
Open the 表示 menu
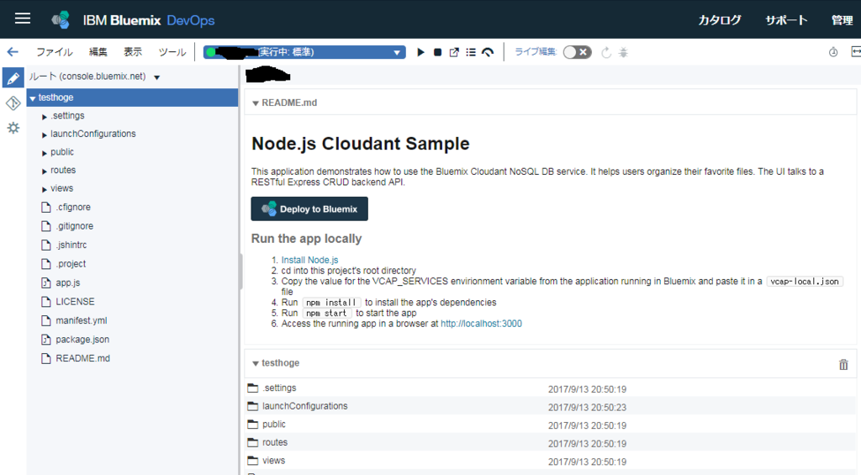tap(133, 52)
